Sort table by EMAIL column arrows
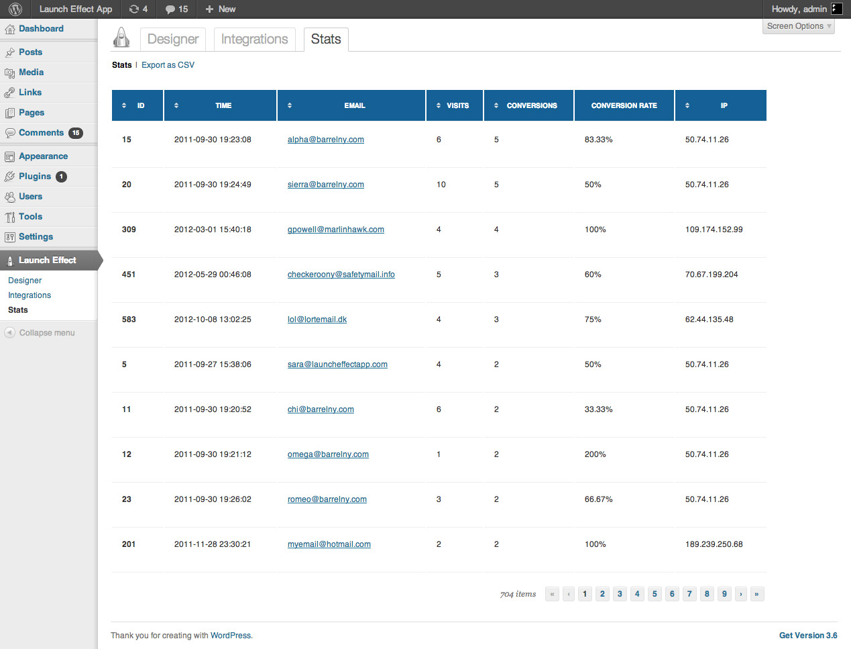 [x=290, y=105]
